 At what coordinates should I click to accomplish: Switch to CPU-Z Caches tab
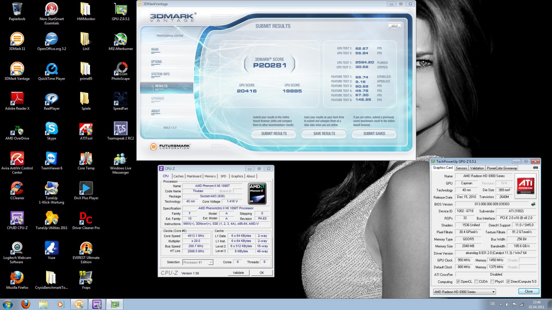178,176
